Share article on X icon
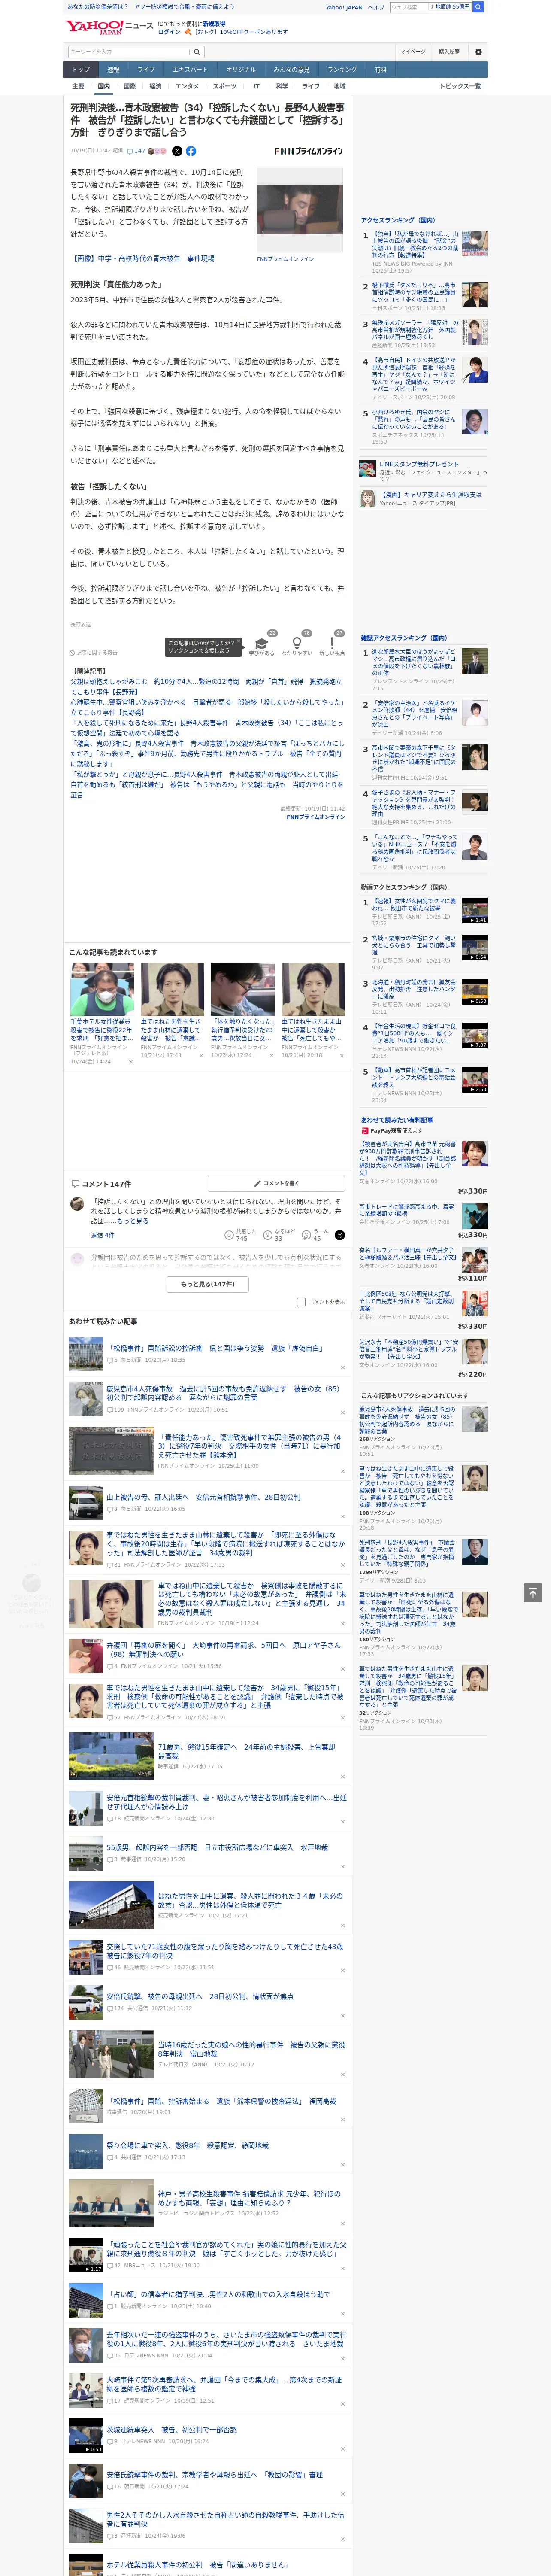 [177, 151]
